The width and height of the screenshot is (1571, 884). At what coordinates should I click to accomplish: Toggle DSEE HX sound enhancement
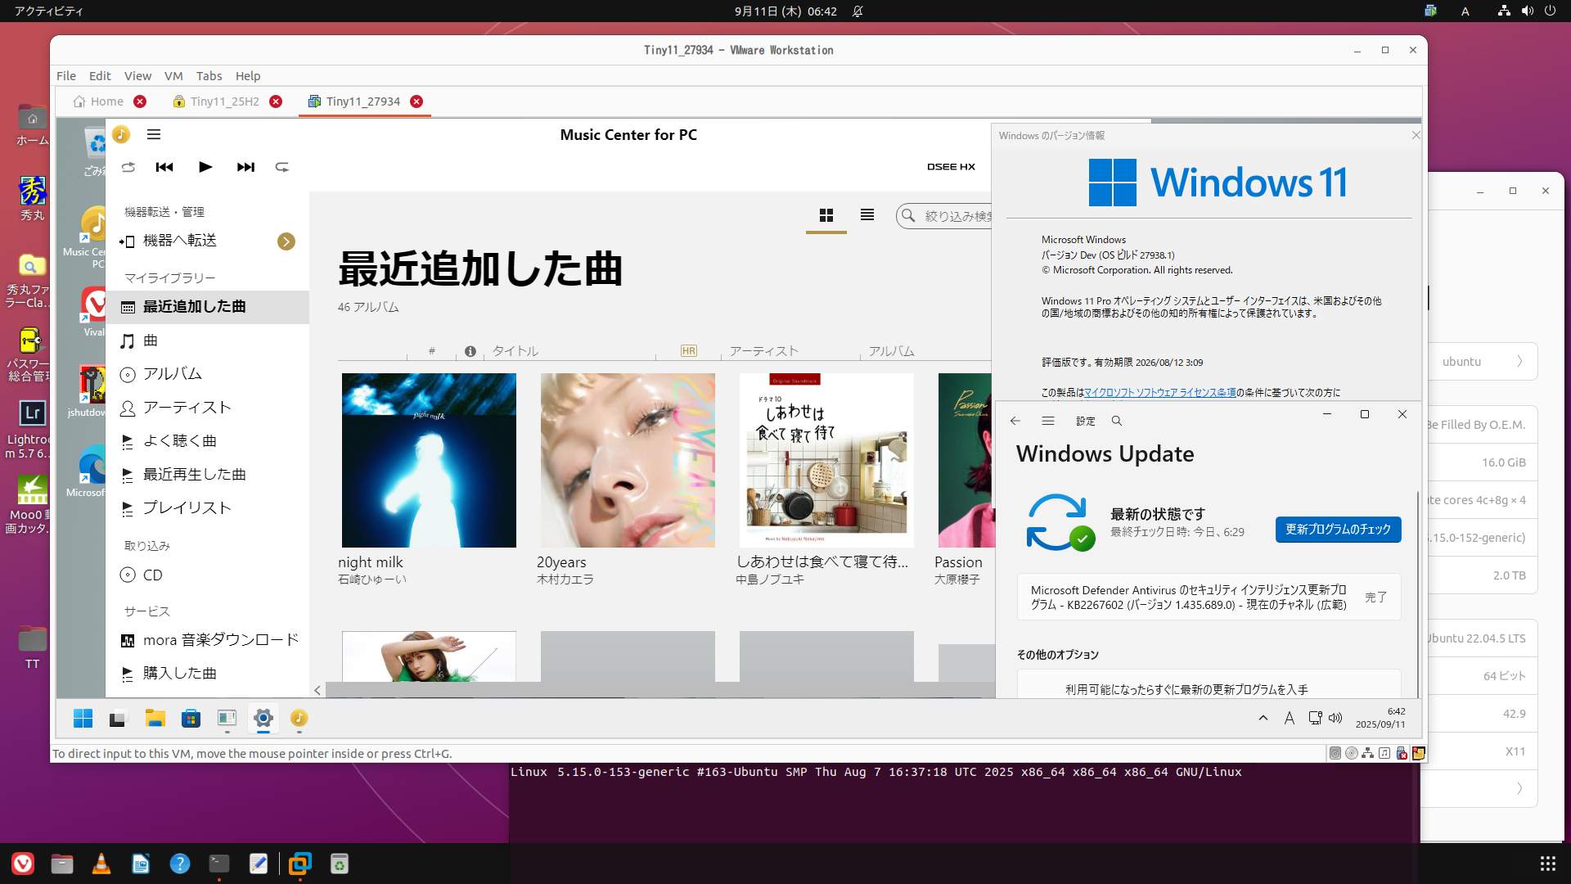(951, 167)
